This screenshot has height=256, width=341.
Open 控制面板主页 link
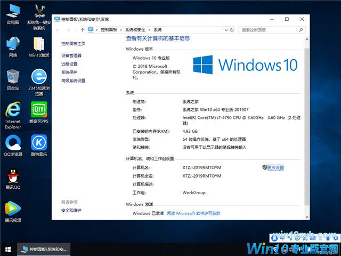click(x=74, y=44)
